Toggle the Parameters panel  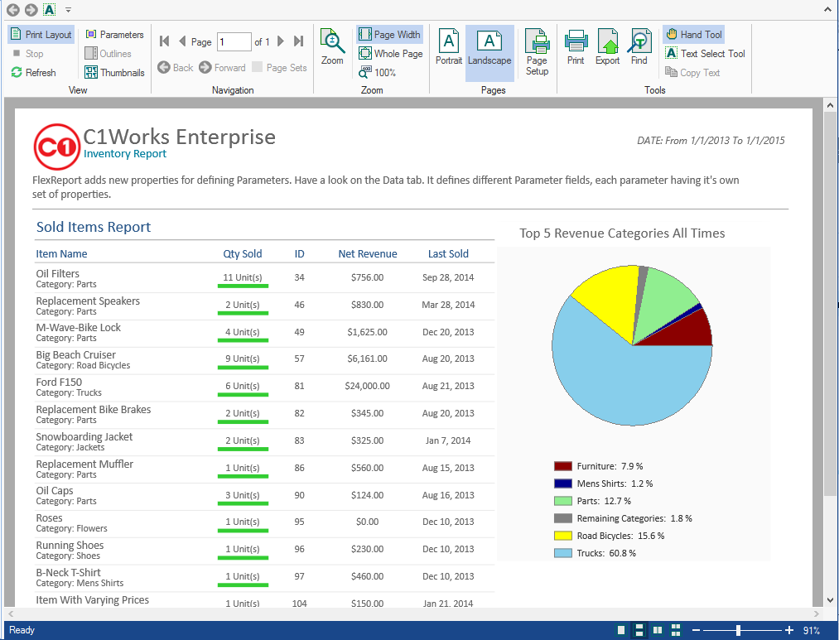click(114, 34)
